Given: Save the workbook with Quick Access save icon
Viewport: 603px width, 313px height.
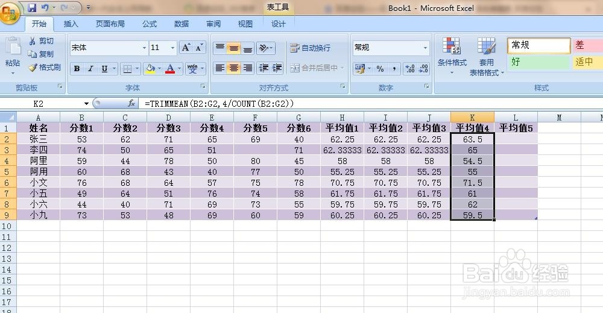Looking at the screenshot, I should coord(33,8).
